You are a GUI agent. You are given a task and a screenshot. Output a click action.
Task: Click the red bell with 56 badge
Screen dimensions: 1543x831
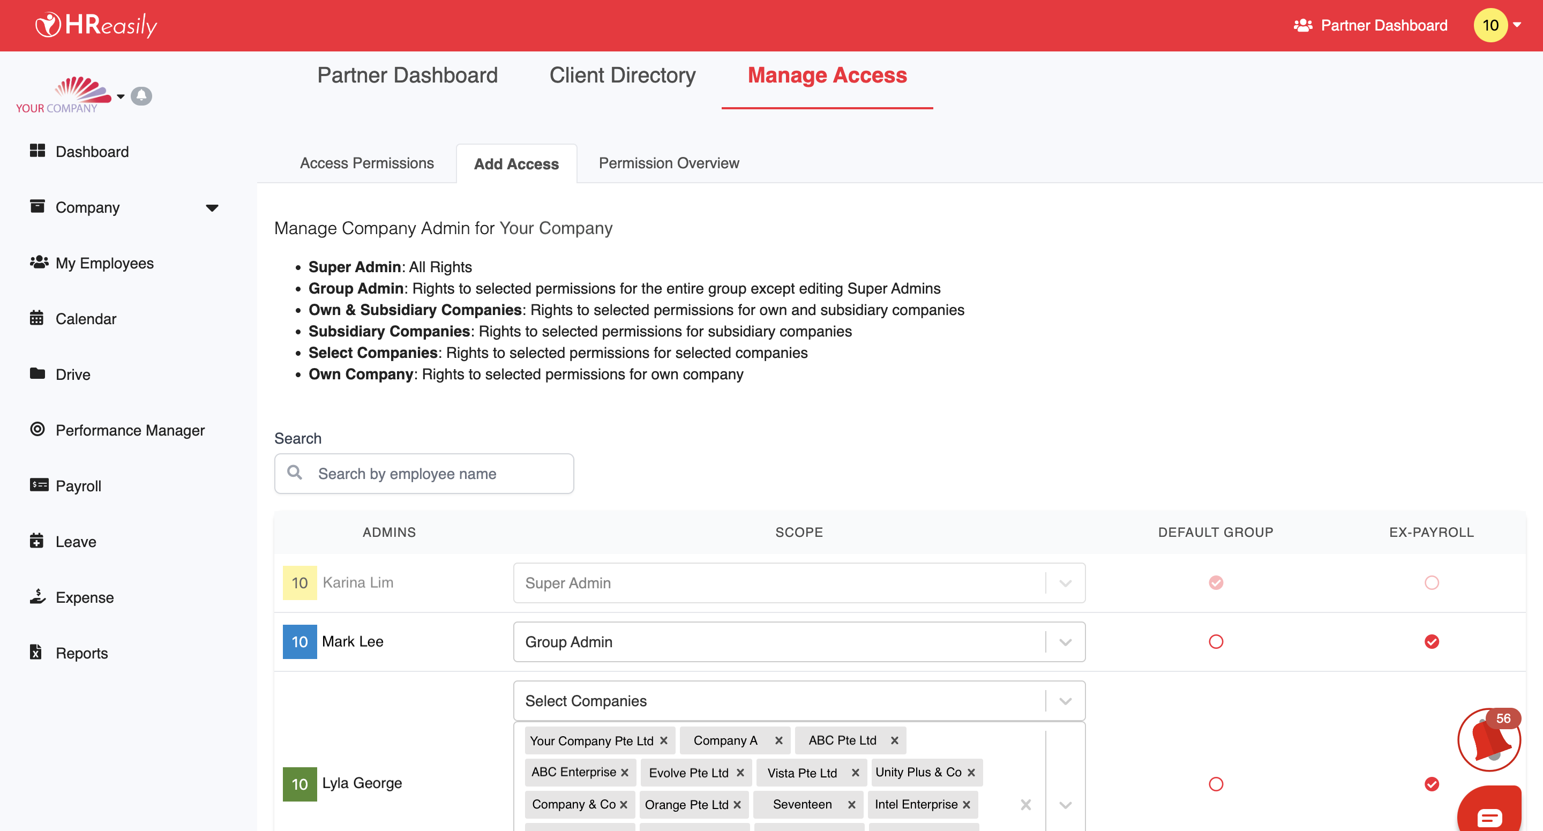(1489, 739)
